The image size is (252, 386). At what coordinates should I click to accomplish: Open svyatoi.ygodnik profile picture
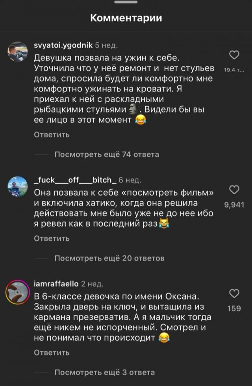click(17, 52)
